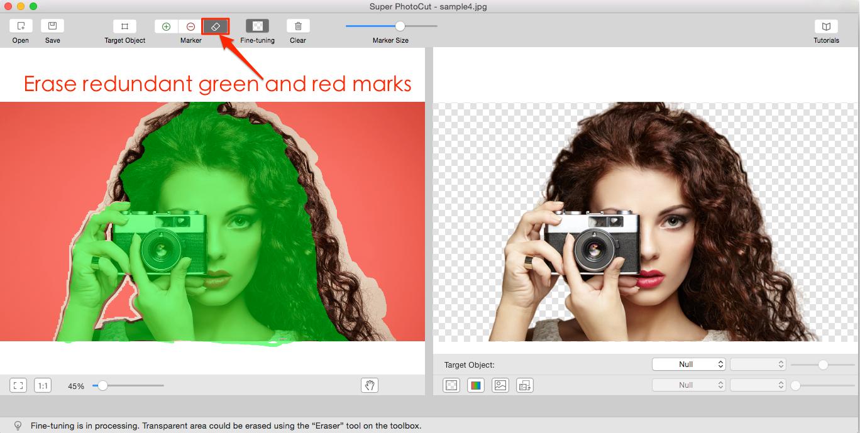The height and width of the screenshot is (433, 860).
Task: Pick the solid color background option
Action: [x=476, y=385]
